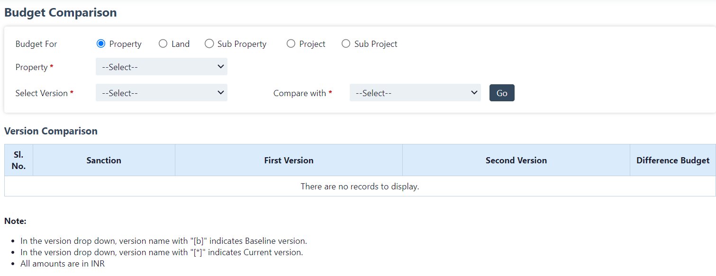Select the Property radio button
The image size is (716, 276).
(100, 44)
